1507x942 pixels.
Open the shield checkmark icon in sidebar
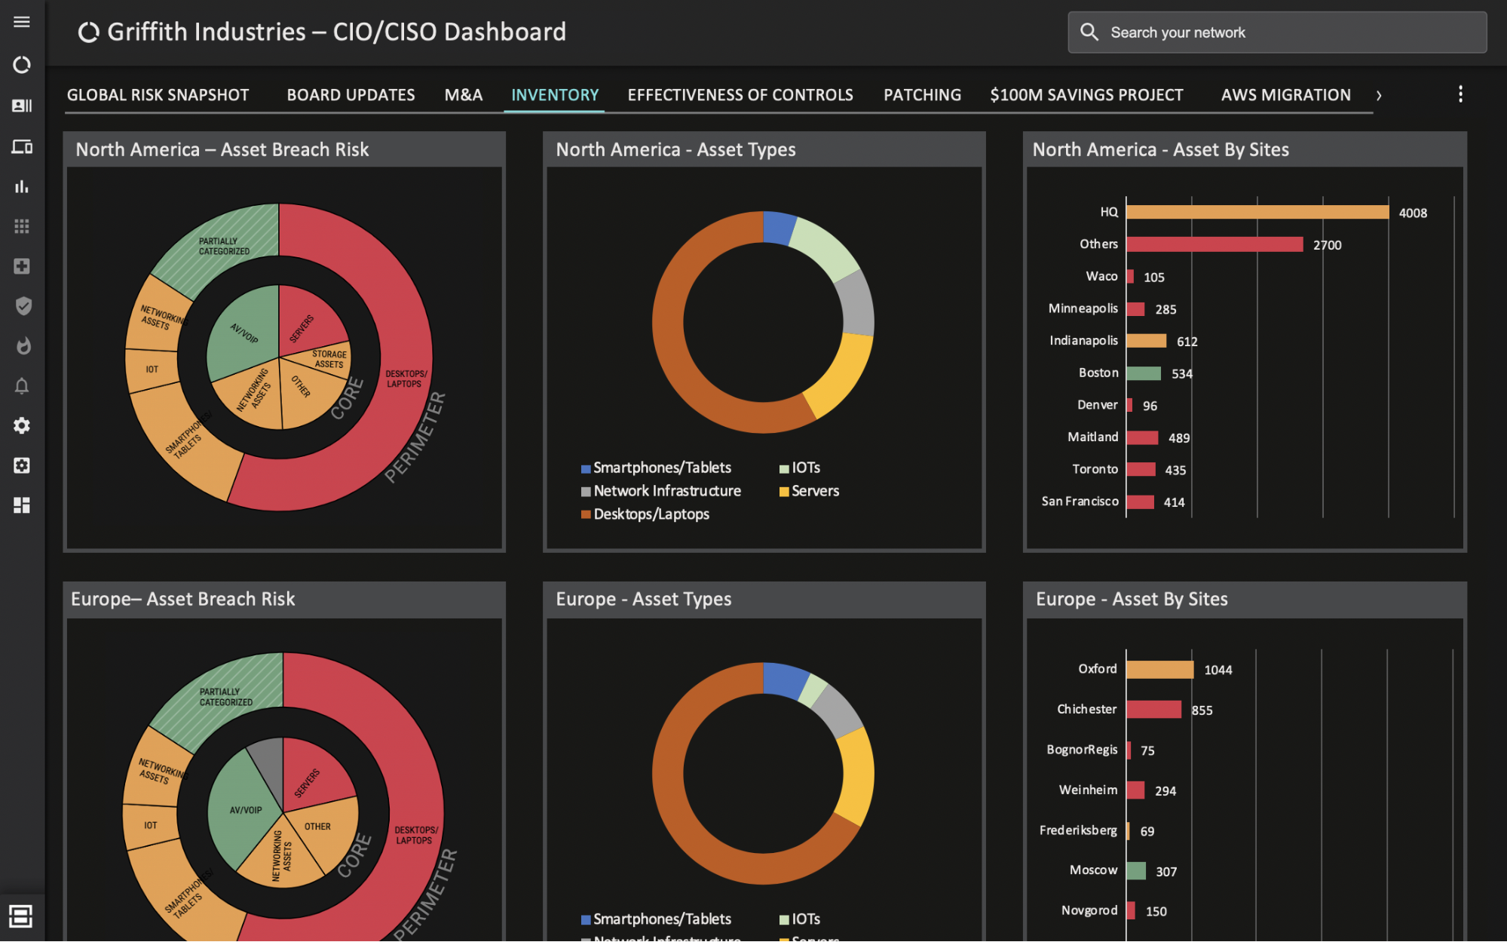click(x=23, y=306)
